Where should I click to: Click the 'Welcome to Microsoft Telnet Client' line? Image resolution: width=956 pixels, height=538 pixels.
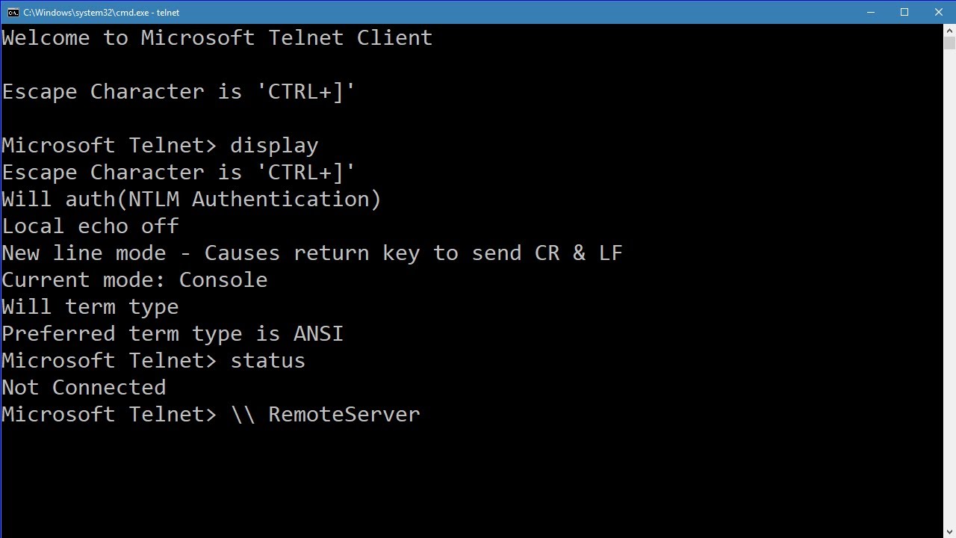coord(217,38)
